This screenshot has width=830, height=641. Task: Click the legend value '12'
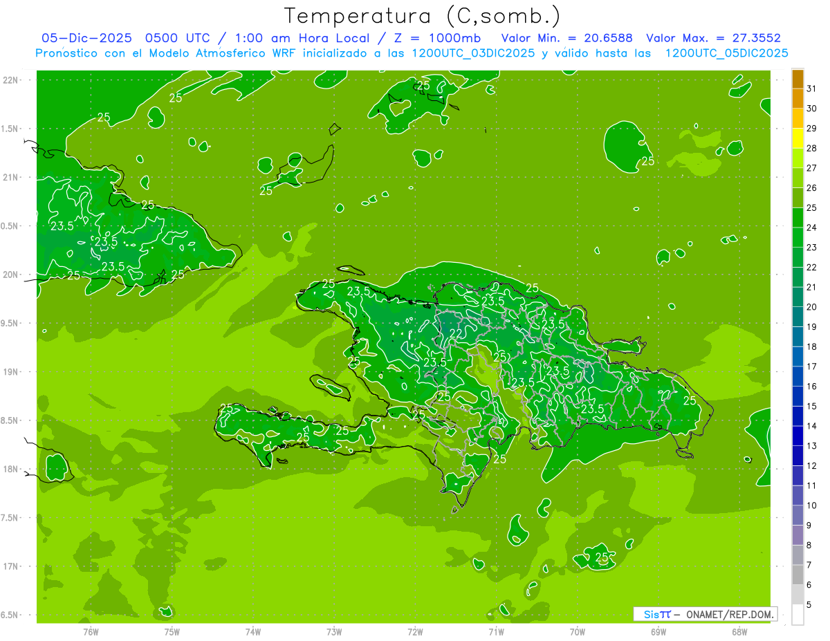[811, 465]
